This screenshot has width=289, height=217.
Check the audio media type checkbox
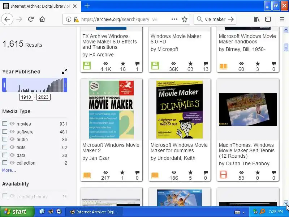pos(5,139)
